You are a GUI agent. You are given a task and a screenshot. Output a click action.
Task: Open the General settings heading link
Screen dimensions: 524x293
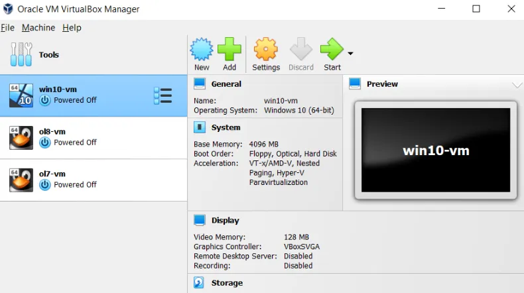(x=226, y=84)
